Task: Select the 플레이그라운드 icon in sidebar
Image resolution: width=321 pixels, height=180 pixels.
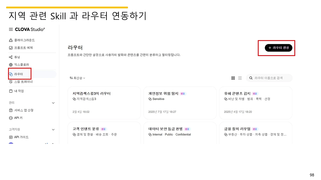Action: 11,40
